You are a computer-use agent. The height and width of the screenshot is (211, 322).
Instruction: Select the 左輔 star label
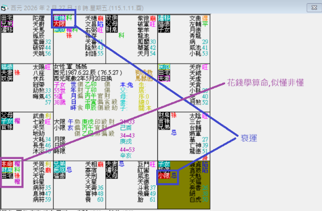(195, 24)
